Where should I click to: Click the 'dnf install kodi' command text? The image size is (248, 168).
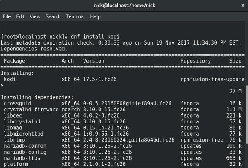coord(95,37)
